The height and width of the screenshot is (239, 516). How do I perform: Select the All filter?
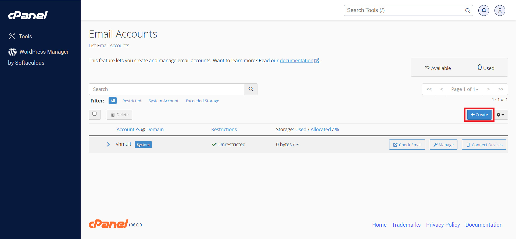coord(113,101)
